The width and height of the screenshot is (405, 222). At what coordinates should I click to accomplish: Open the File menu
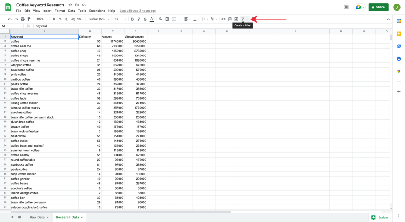[x=19, y=11]
